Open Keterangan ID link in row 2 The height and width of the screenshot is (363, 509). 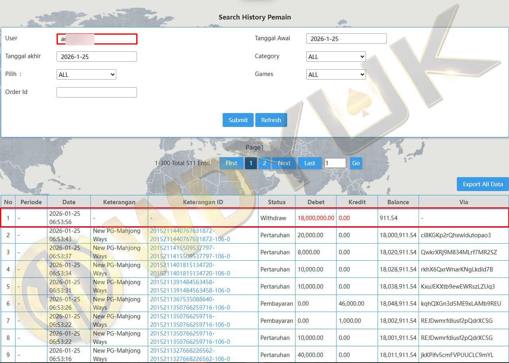pyautogui.click(x=190, y=235)
